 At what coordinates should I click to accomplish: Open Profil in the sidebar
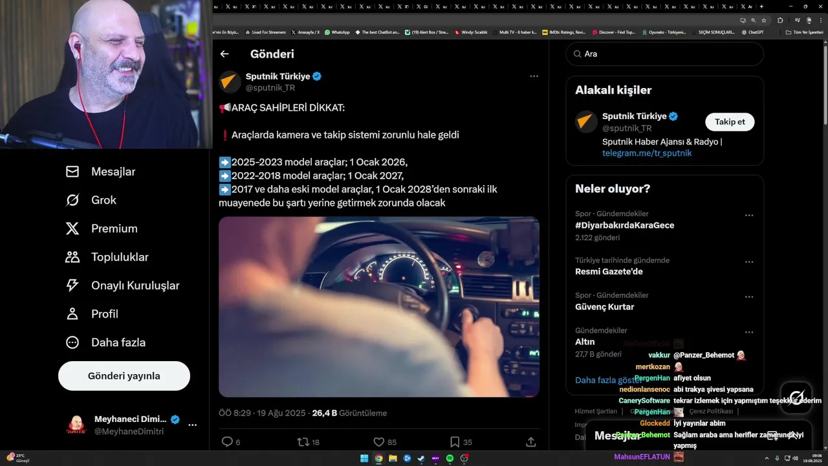[92, 314]
